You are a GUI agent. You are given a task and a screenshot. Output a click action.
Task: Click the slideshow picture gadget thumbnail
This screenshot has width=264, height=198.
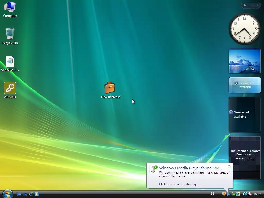(x=244, y=61)
